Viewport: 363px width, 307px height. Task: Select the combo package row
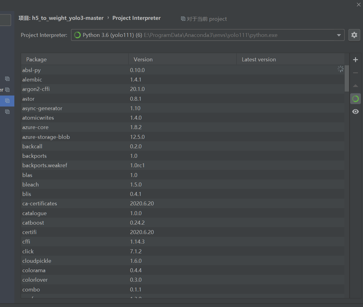pos(183,290)
